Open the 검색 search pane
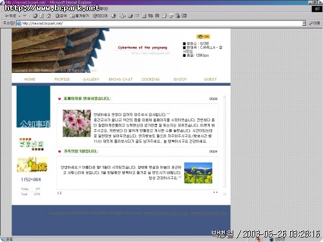Screen dimensions: 323x242 point(61,16)
